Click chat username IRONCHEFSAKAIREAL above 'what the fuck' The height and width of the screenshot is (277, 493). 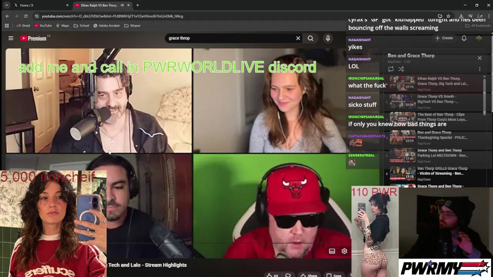tap(366, 78)
